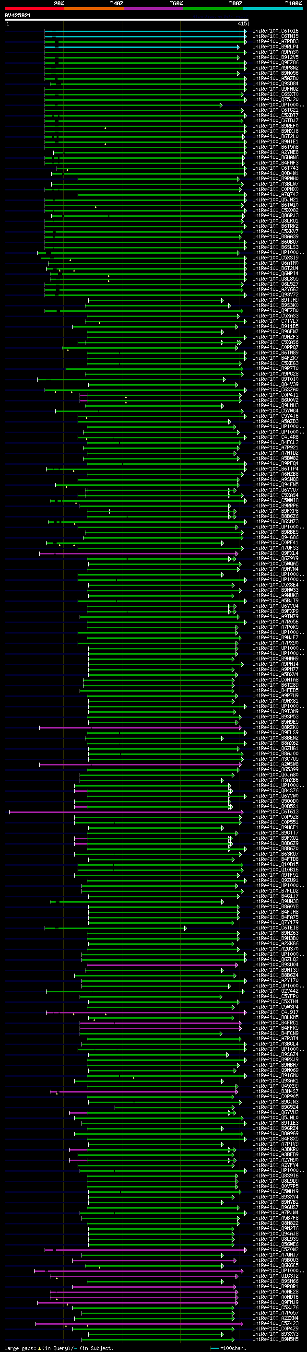Select the UniRef100_Q1G3J2 label

(x=275, y=1276)
